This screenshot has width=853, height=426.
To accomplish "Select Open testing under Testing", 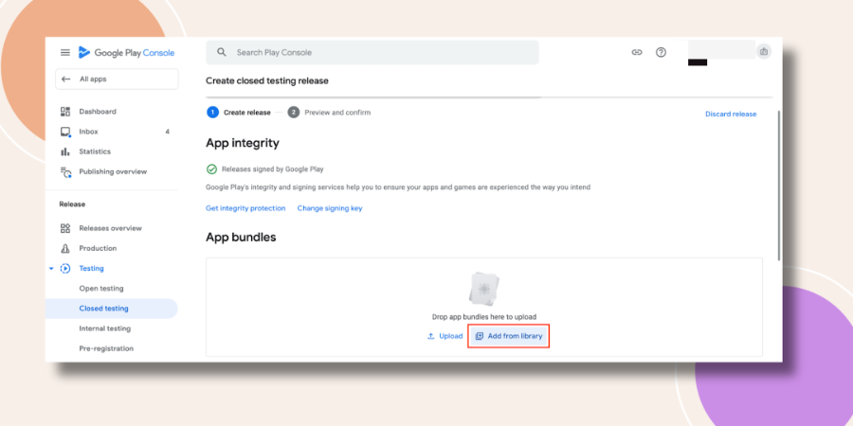I will click(101, 289).
